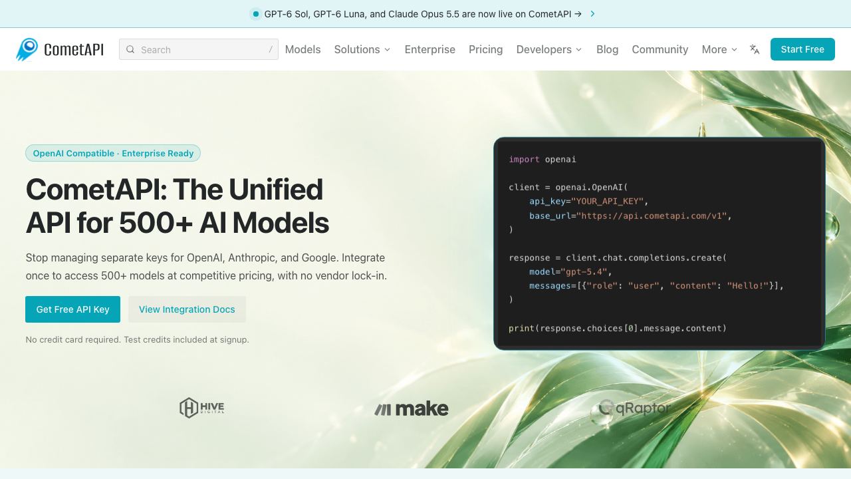Image resolution: width=851 pixels, height=479 pixels.
Task: Open the language translation icon
Action: point(755,49)
